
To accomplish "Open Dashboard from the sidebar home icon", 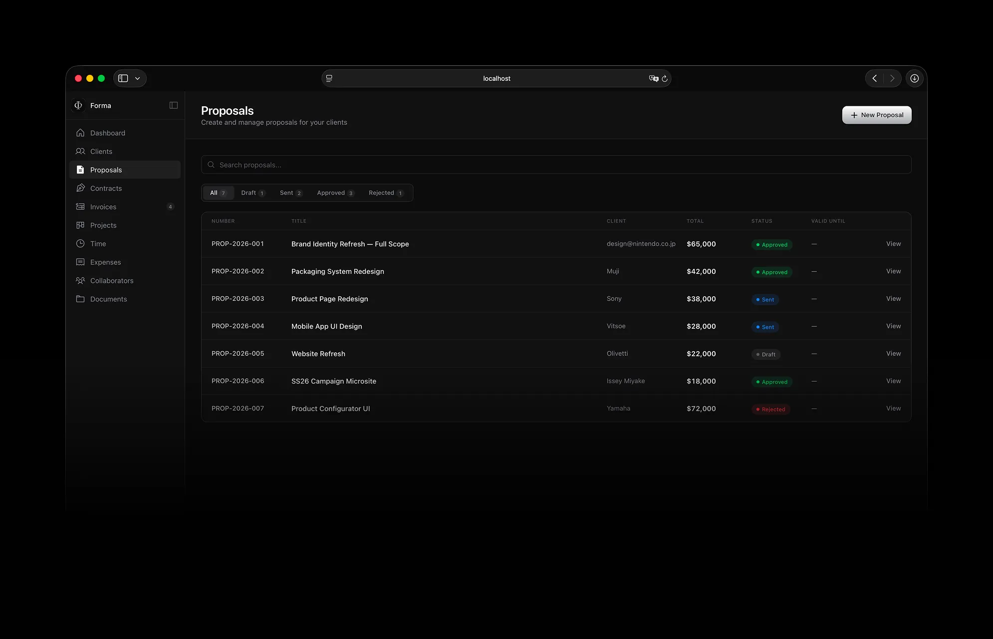I will tap(80, 133).
